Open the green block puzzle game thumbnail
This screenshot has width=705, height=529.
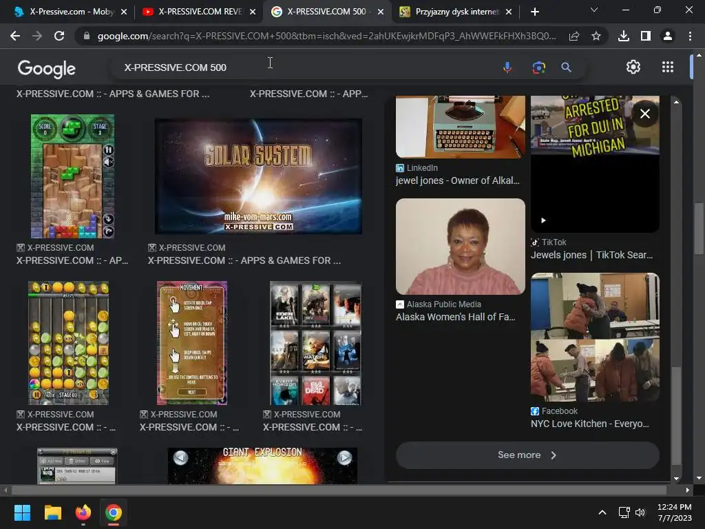point(72,176)
